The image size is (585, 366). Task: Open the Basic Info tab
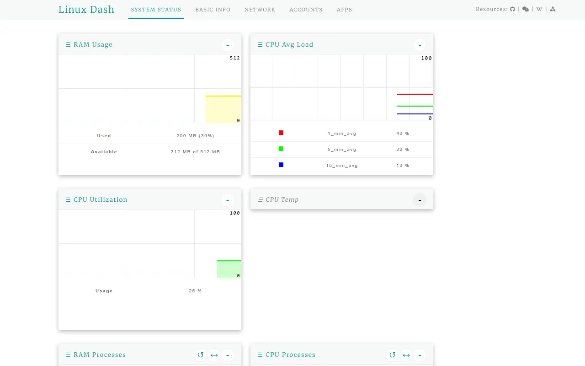point(213,10)
